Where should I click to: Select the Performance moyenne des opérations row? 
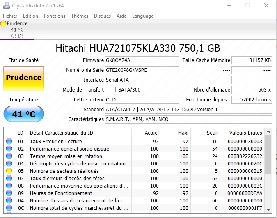click(x=134, y=186)
